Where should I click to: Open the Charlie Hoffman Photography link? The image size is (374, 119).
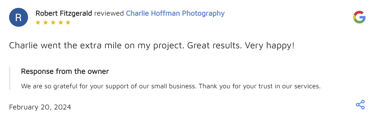[175, 13]
